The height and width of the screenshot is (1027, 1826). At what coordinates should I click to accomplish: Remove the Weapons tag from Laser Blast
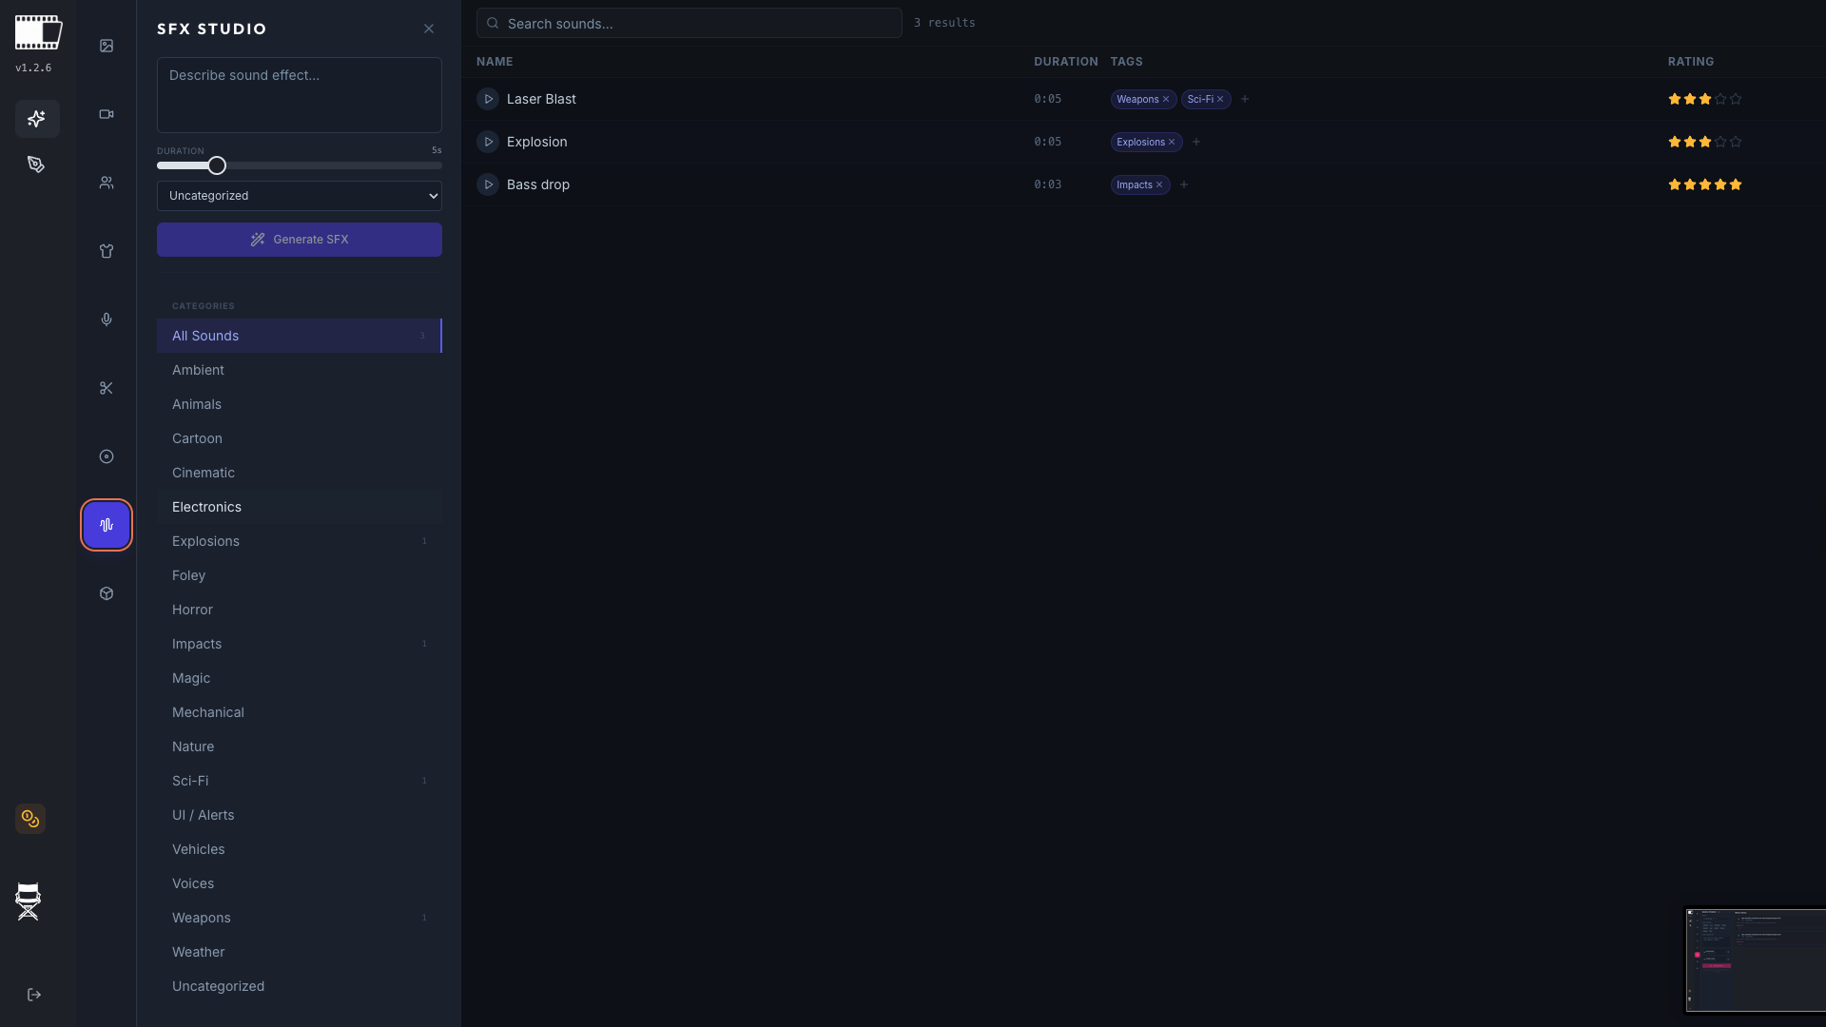1166,99
